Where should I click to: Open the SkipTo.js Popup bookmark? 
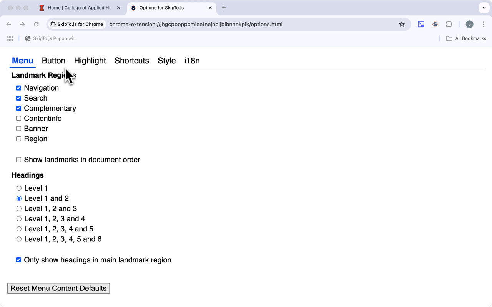pos(51,38)
